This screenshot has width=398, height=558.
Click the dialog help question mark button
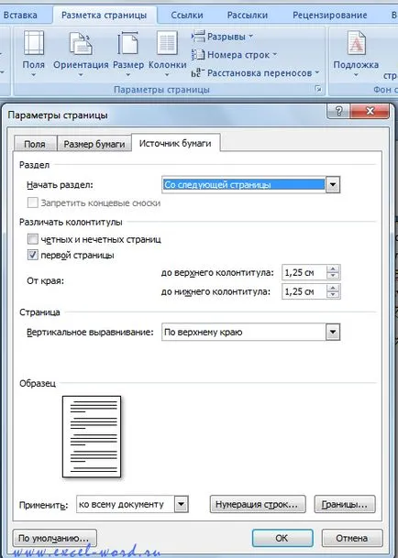(x=338, y=111)
